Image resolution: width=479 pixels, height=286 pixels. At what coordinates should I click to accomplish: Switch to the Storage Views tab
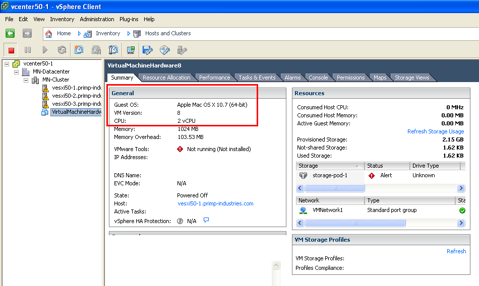point(412,78)
